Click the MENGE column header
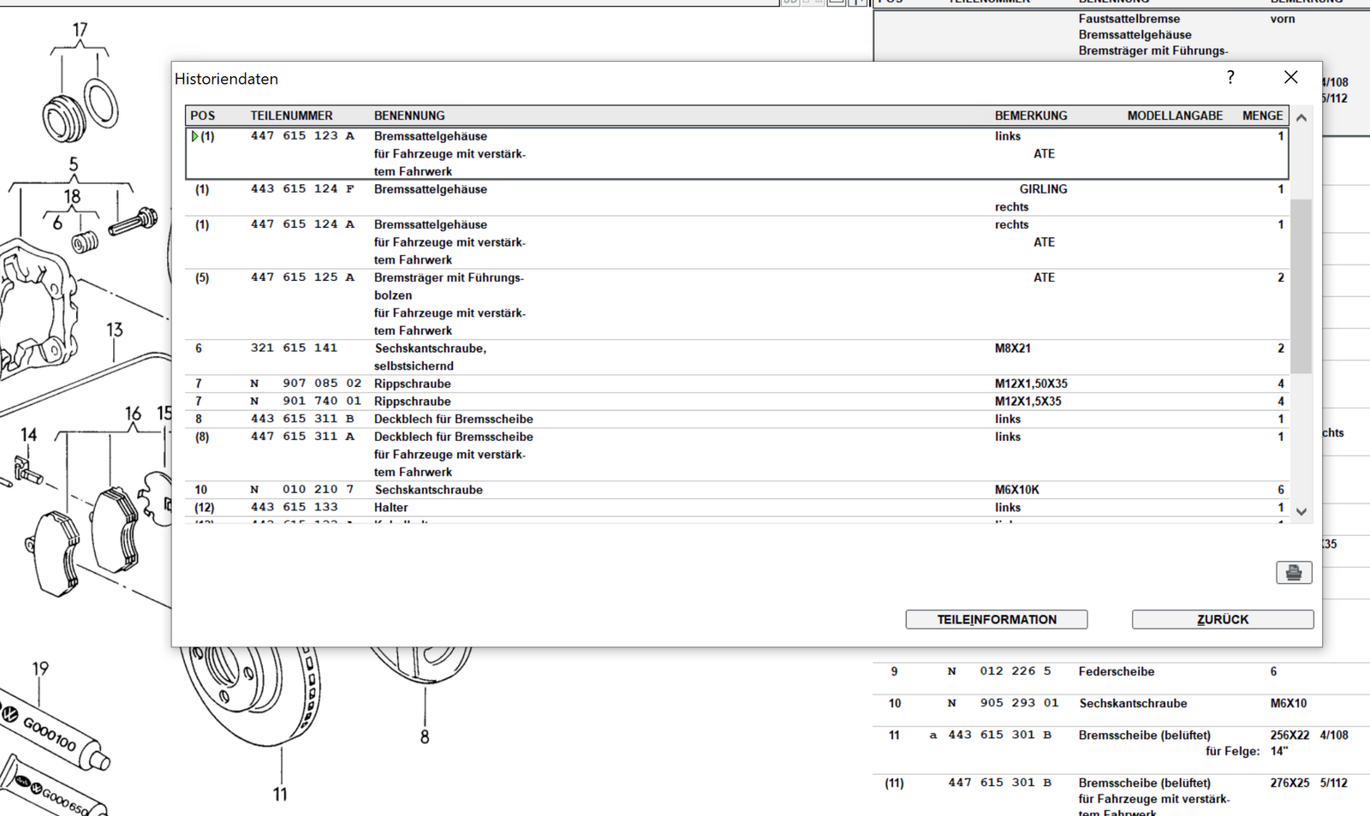 pyautogui.click(x=1262, y=116)
